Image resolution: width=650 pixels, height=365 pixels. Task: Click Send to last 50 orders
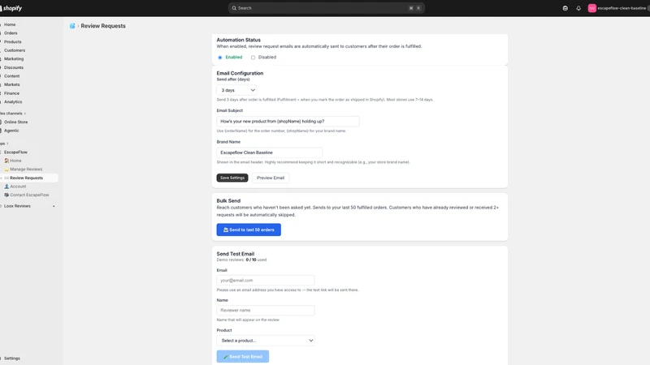pyautogui.click(x=249, y=230)
